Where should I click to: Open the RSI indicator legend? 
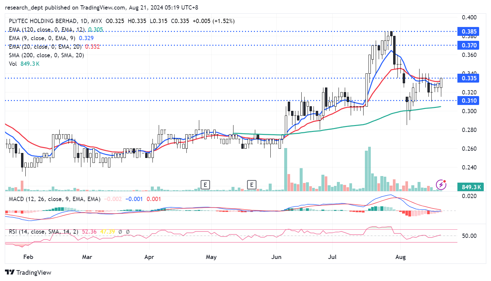pos(43,232)
